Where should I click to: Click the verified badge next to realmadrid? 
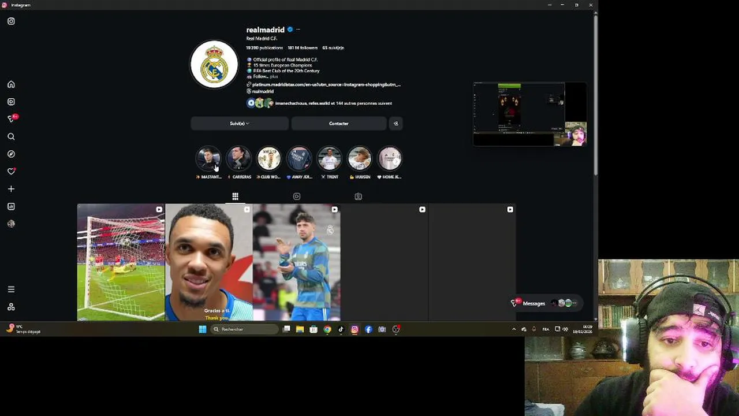290,29
